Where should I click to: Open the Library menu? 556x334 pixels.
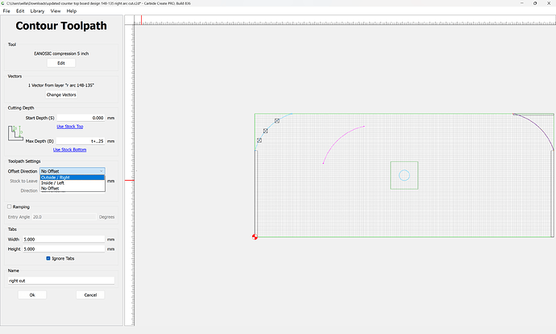(x=37, y=11)
